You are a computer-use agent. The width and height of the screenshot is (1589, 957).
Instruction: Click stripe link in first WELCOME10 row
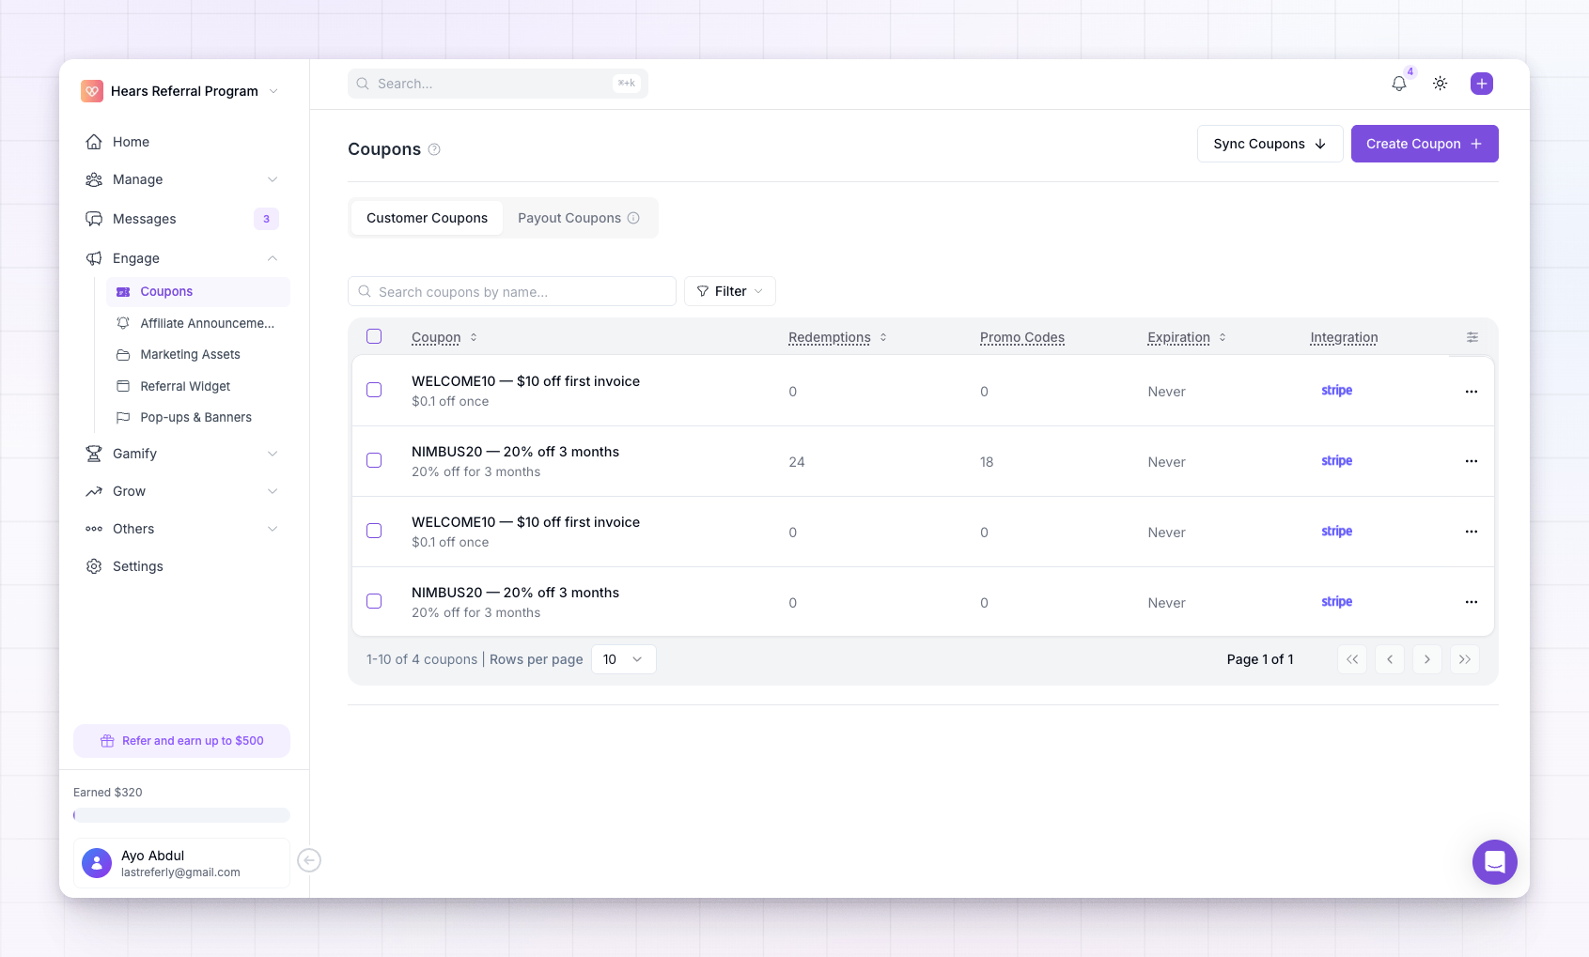[x=1336, y=391]
